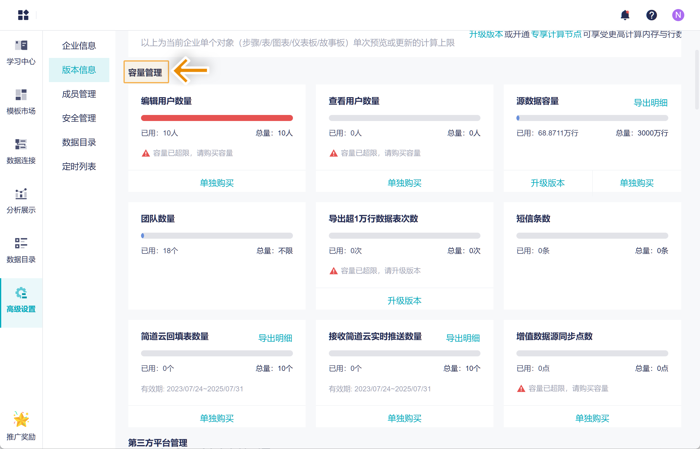Click 专享计算节点 link at top

point(556,34)
